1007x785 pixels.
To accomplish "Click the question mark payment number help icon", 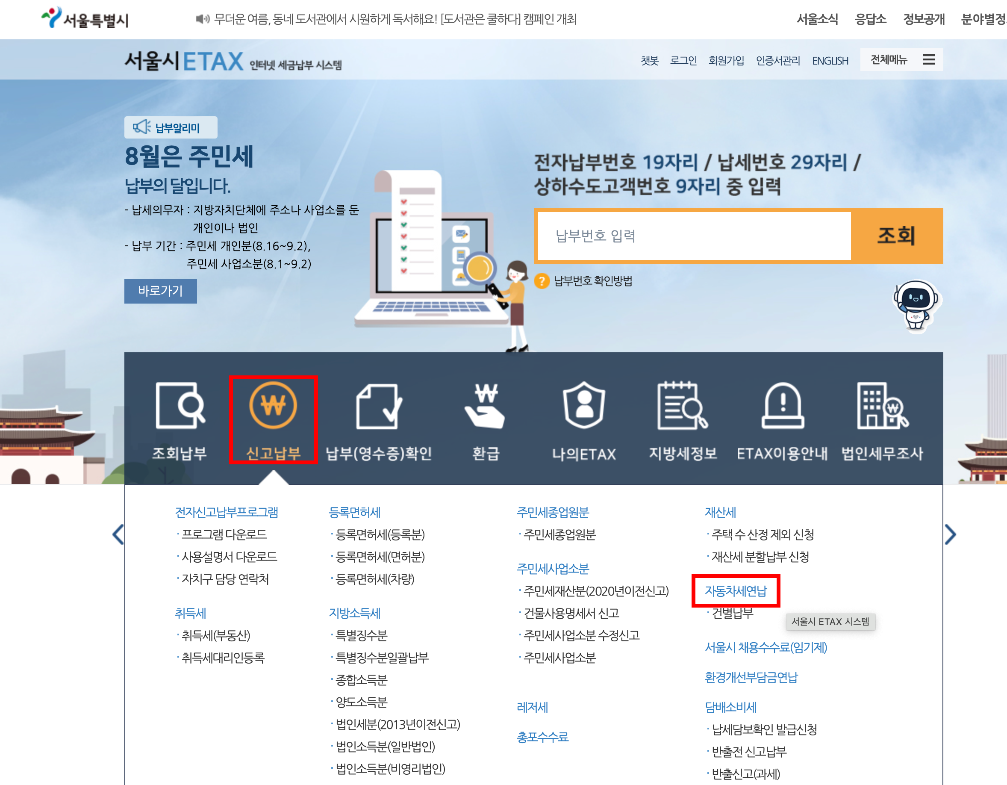I will point(542,281).
